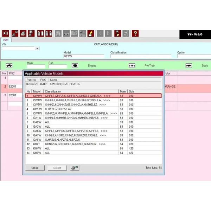Click the vehicle icon left of Main
Viewport: 211px width, 211px height.
coord(9,65)
